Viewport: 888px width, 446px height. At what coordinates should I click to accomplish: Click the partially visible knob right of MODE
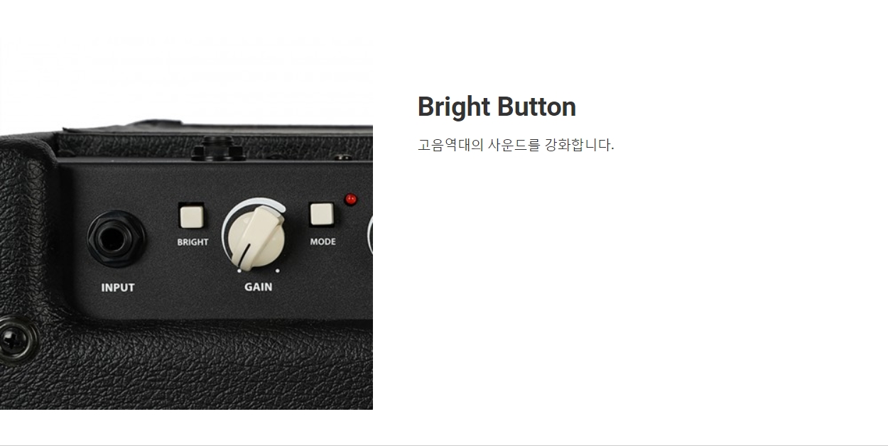370,235
